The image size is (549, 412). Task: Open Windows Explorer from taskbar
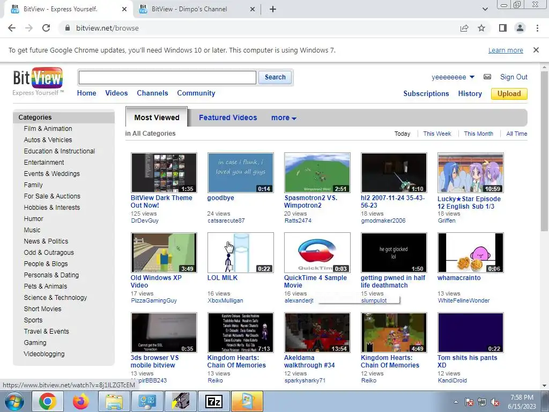pyautogui.click(x=114, y=401)
